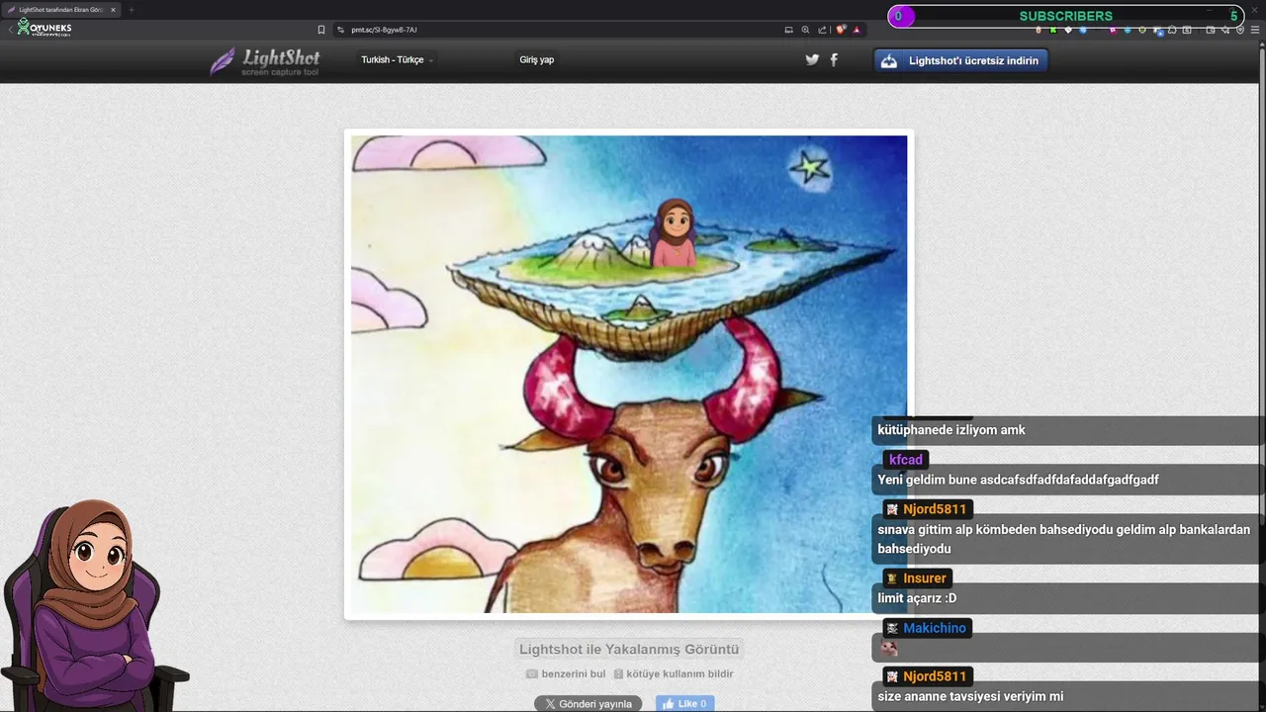Open the extensions puzzle icon
This screenshot has height=712, width=1266.
click(x=1172, y=30)
